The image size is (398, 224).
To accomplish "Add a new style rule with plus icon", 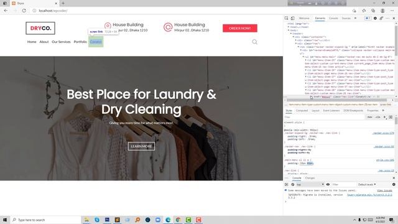I will click(x=384, y=117).
